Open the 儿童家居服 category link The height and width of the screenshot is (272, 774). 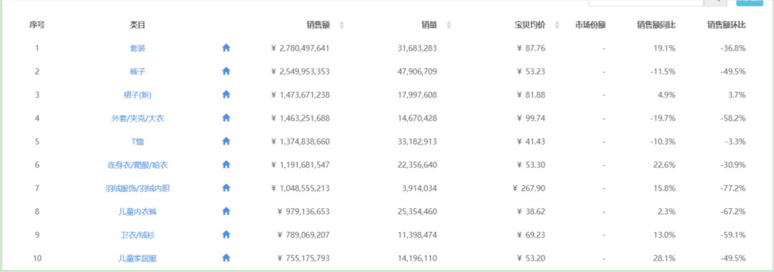[x=138, y=258]
